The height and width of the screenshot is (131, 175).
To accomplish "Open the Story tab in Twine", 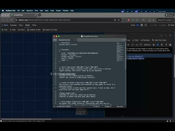I will [x=21, y=25].
